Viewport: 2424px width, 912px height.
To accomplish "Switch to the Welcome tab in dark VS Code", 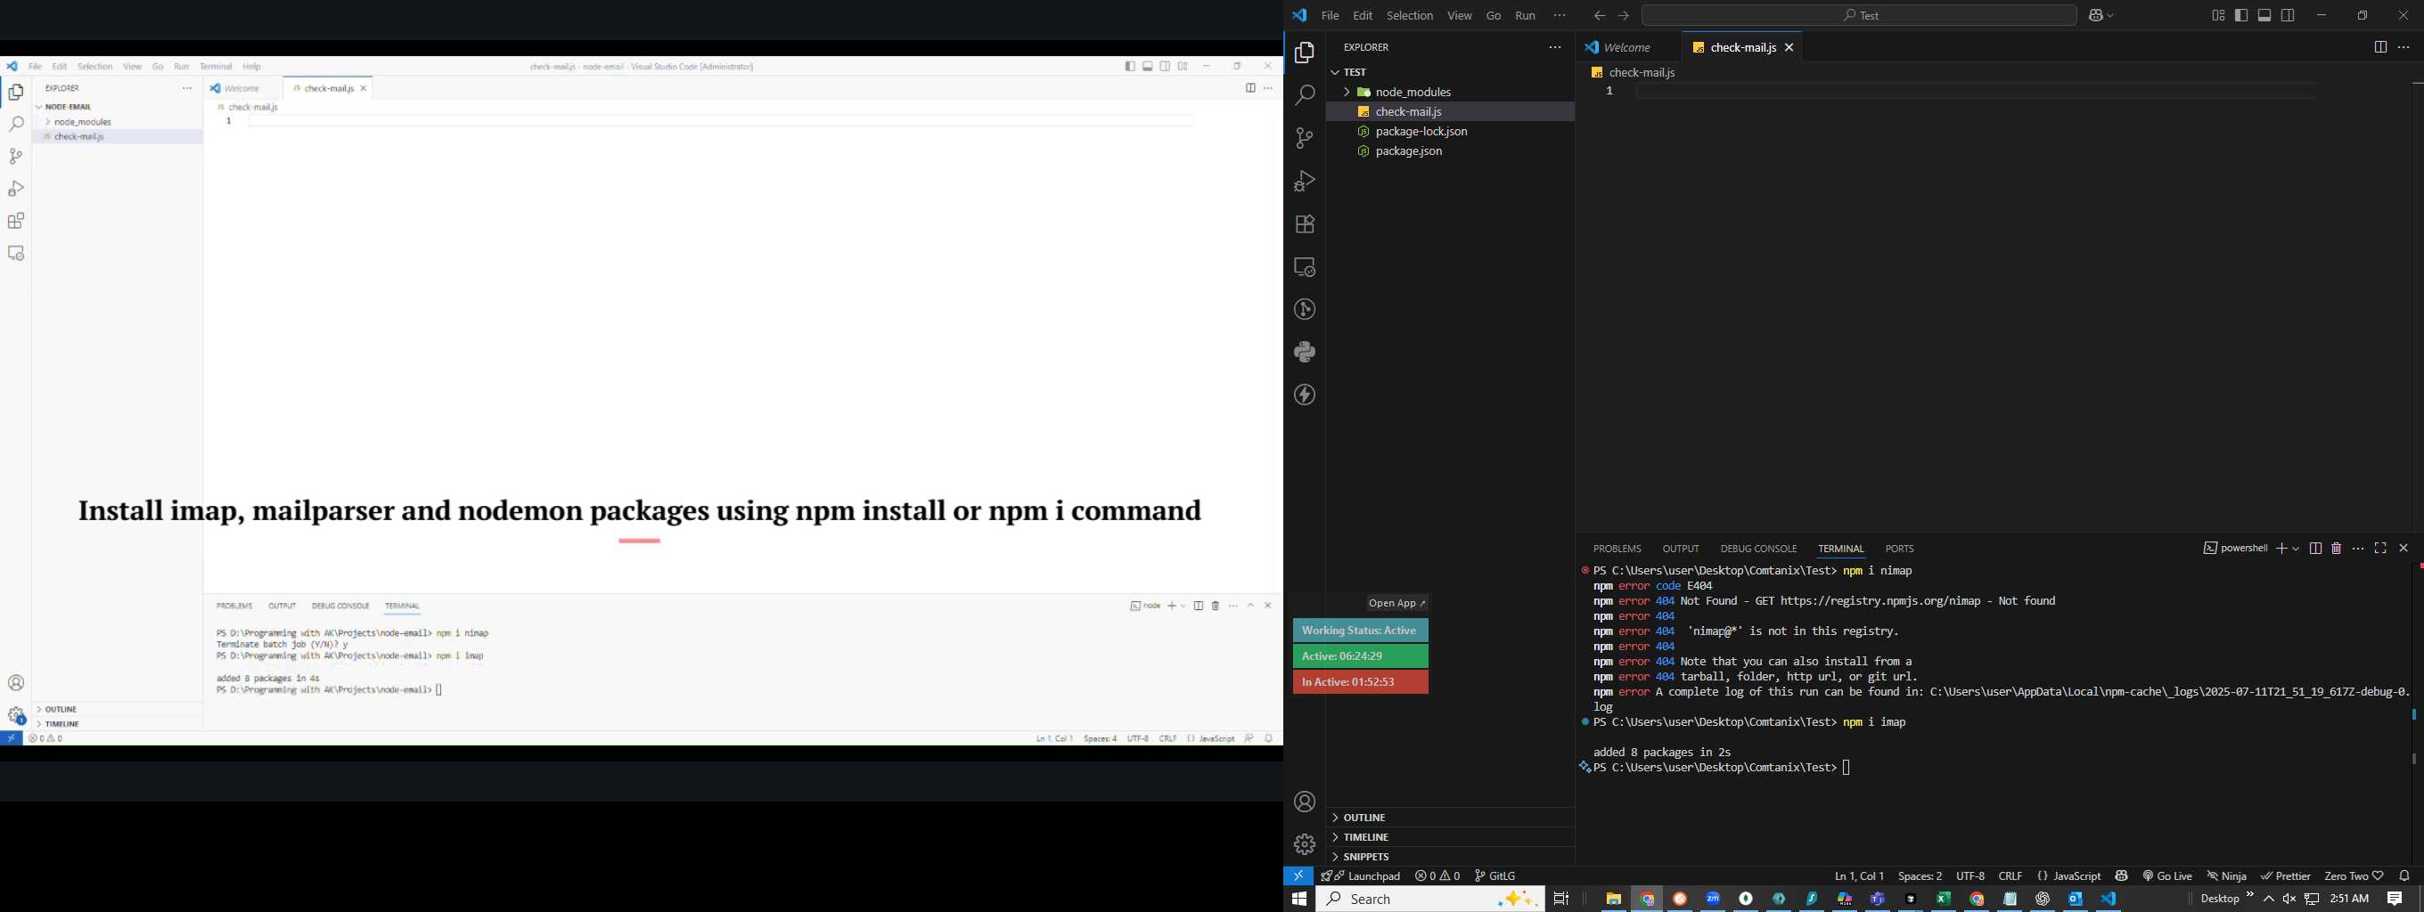I will [1627, 47].
